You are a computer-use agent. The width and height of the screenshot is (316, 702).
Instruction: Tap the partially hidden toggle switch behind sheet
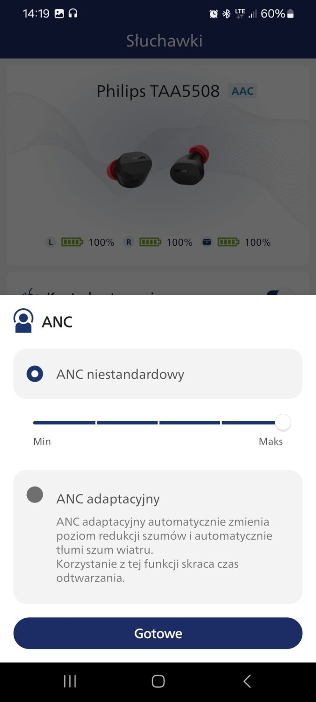click(x=280, y=292)
